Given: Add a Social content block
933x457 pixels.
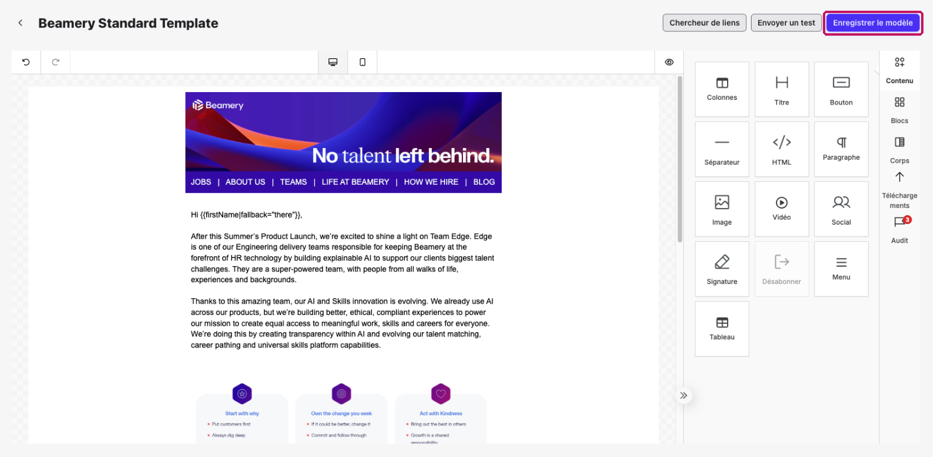Looking at the screenshot, I should pyautogui.click(x=841, y=209).
